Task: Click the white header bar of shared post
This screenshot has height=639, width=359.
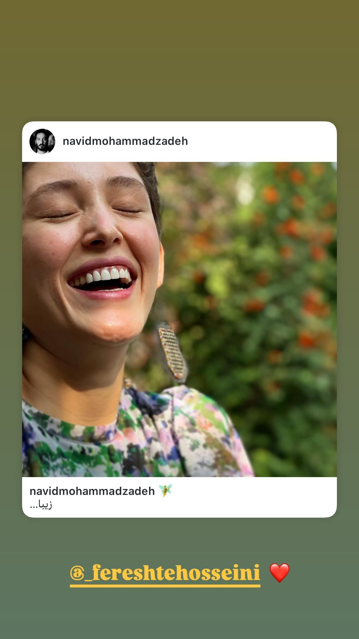Action: 261,141
